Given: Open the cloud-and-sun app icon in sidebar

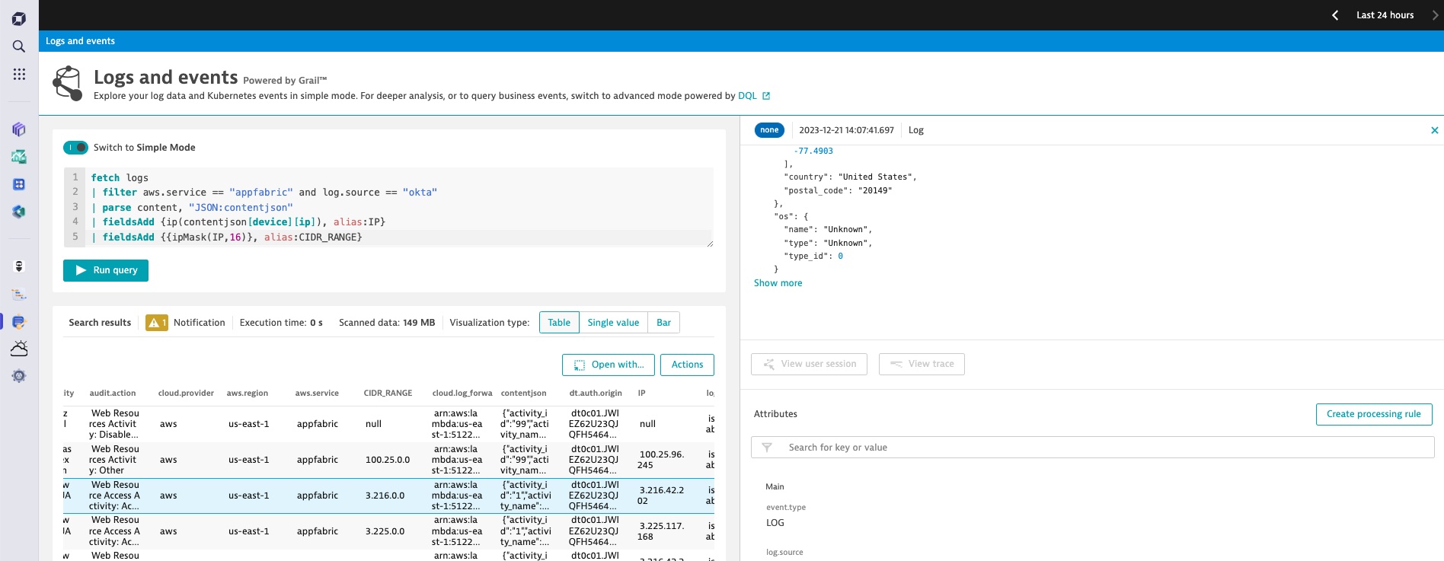Looking at the screenshot, I should pyautogui.click(x=19, y=349).
